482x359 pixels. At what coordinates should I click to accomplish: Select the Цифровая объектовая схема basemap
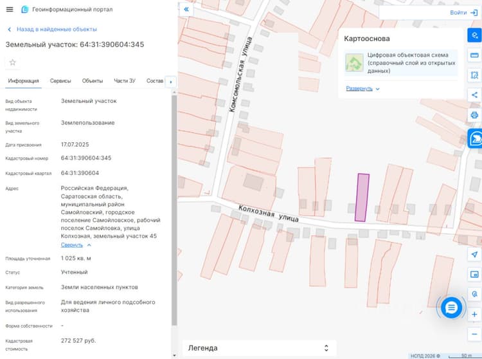click(401, 63)
